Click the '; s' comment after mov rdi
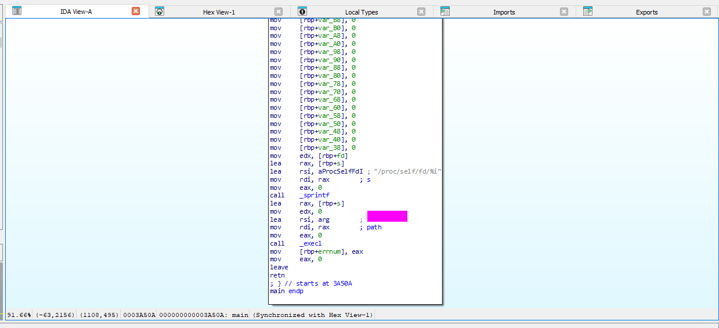 coord(364,180)
